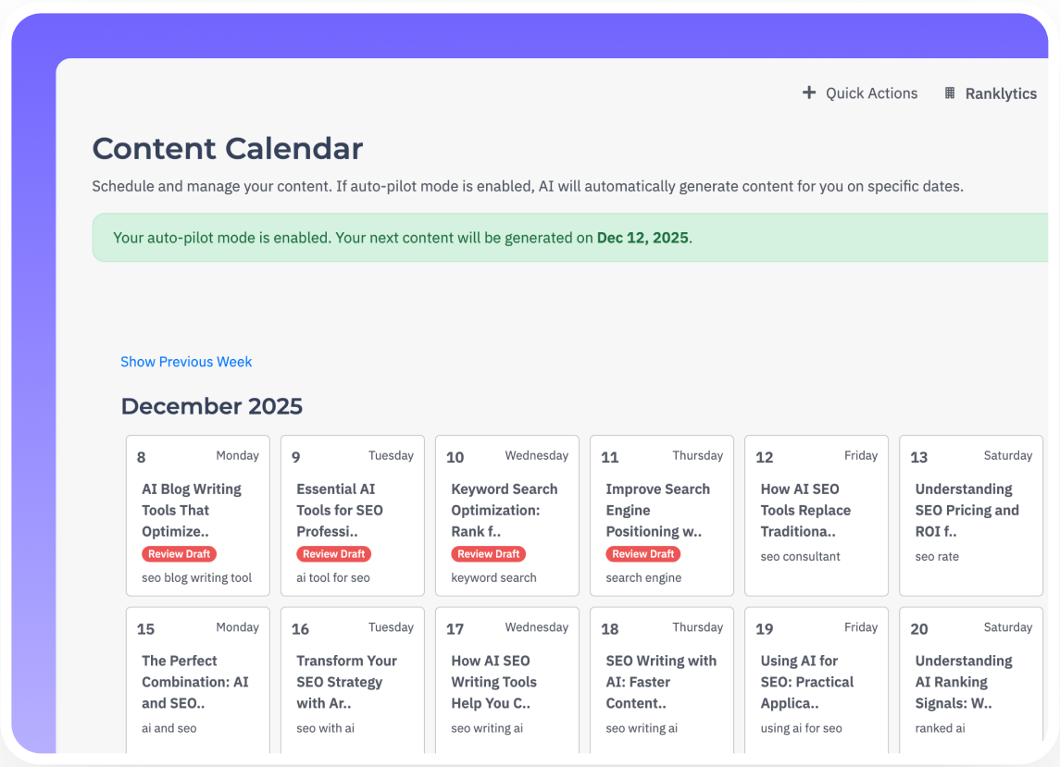Image resolution: width=1060 pixels, height=767 pixels.
Task: Review draft for 'Keyword Search Optimization'
Action: click(488, 553)
